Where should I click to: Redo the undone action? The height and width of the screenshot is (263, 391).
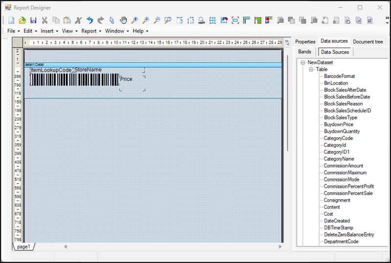pos(101,20)
